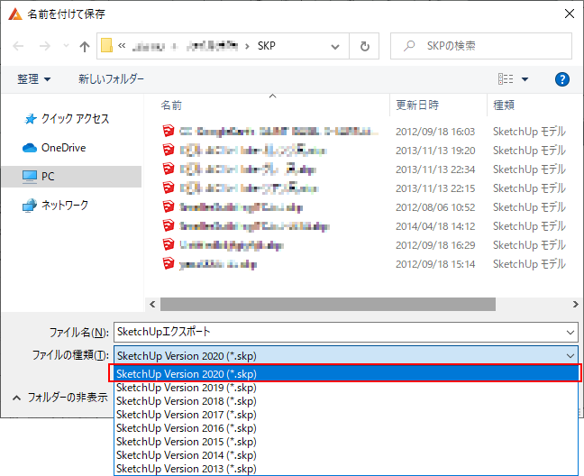Sort by 種類 column header

click(504, 105)
